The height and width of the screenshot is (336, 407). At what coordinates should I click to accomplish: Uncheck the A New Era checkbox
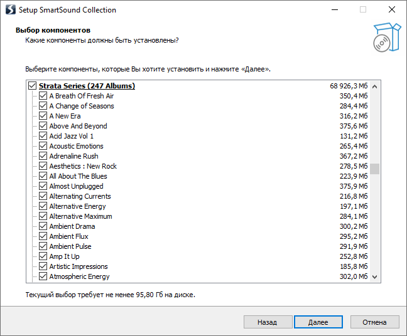(x=43, y=116)
